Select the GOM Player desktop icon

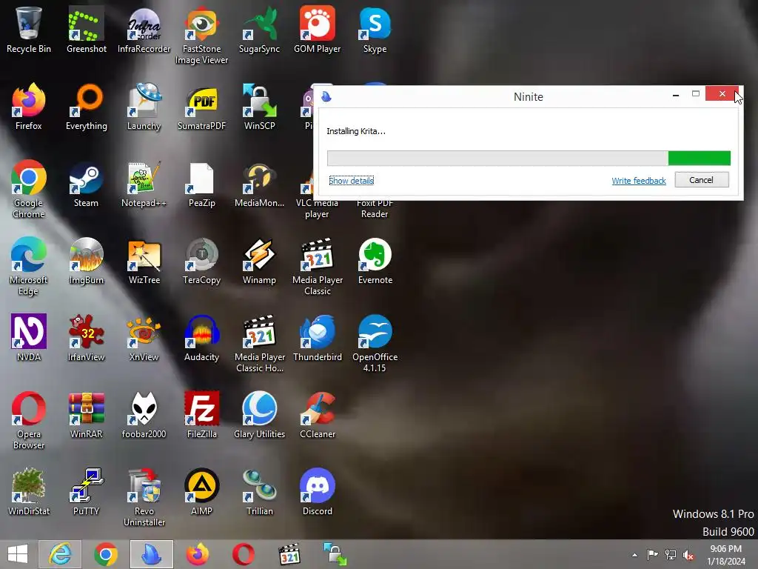317,30
